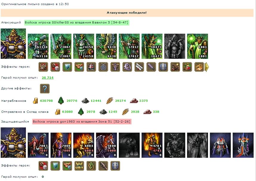Click the defender's green ring effect icon

[x=91, y=166]
